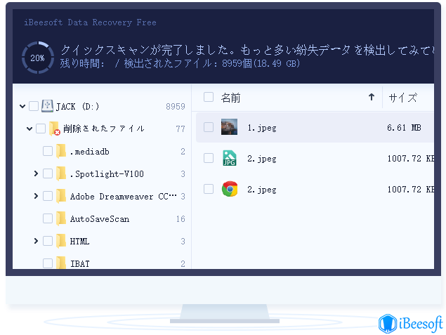Click the .Spotlight-V100 folder icon
The height and width of the screenshot is (335, 446).
(x=61, y=173)
